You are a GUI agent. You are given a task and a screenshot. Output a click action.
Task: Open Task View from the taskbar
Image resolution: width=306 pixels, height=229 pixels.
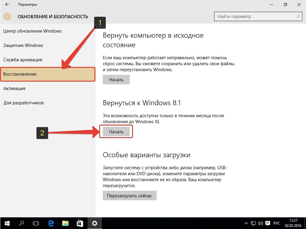36,223
